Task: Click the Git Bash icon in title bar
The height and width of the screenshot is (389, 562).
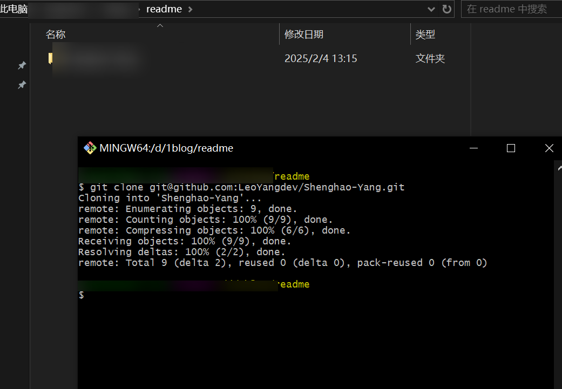Action: 90,148
